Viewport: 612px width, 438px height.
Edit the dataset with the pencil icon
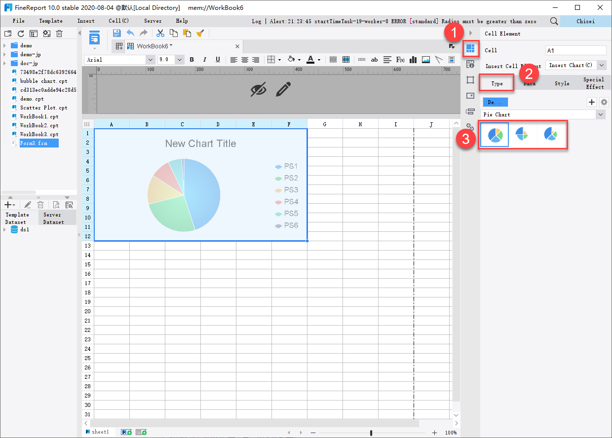tap(28, 204)
